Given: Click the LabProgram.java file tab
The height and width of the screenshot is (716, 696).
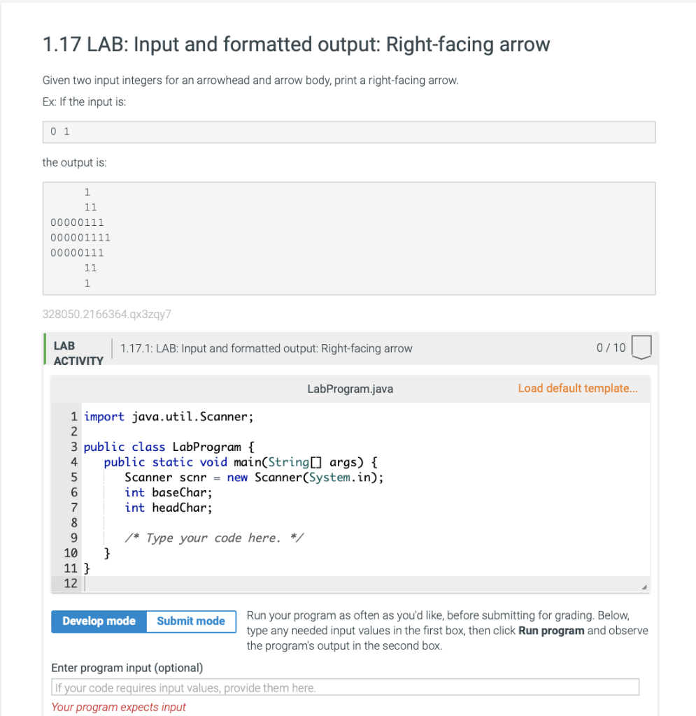Looking at the screenshot, I should pyautogui.click(x=350, y=388).
